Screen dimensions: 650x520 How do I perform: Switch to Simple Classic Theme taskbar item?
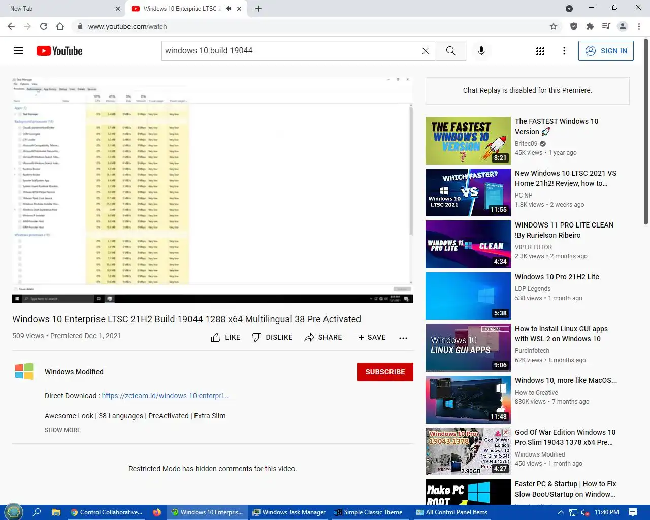click(369, 512)
